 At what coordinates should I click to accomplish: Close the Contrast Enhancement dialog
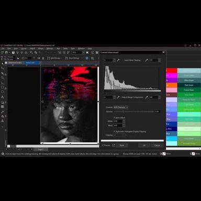pyautogui.click(x=163, y=52)
